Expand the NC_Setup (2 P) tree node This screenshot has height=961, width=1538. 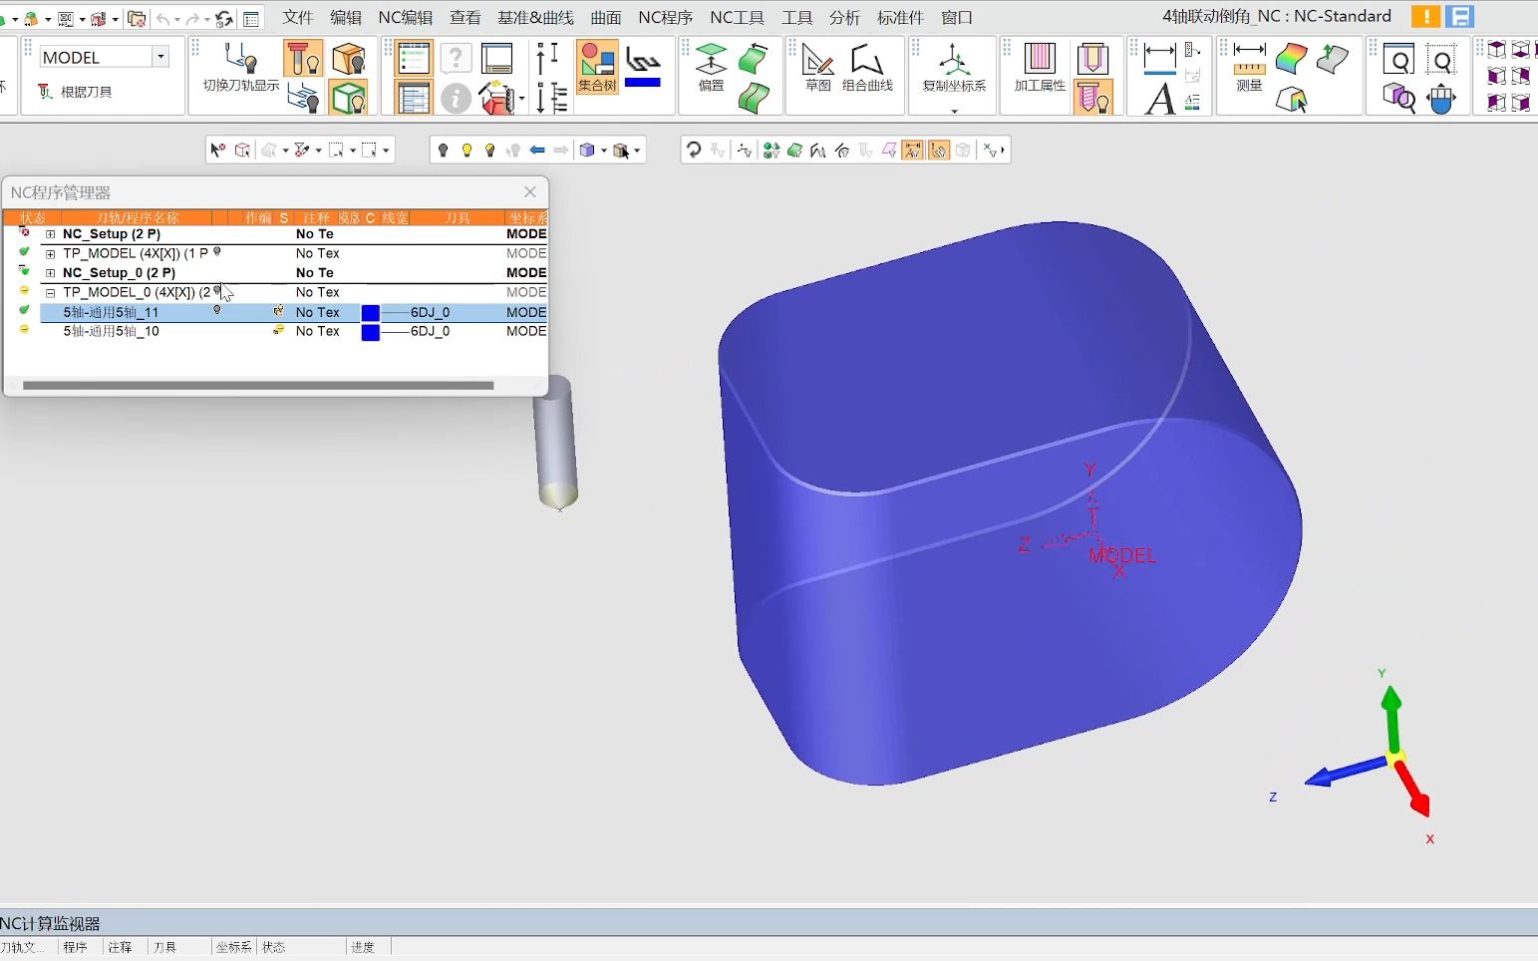50,234
